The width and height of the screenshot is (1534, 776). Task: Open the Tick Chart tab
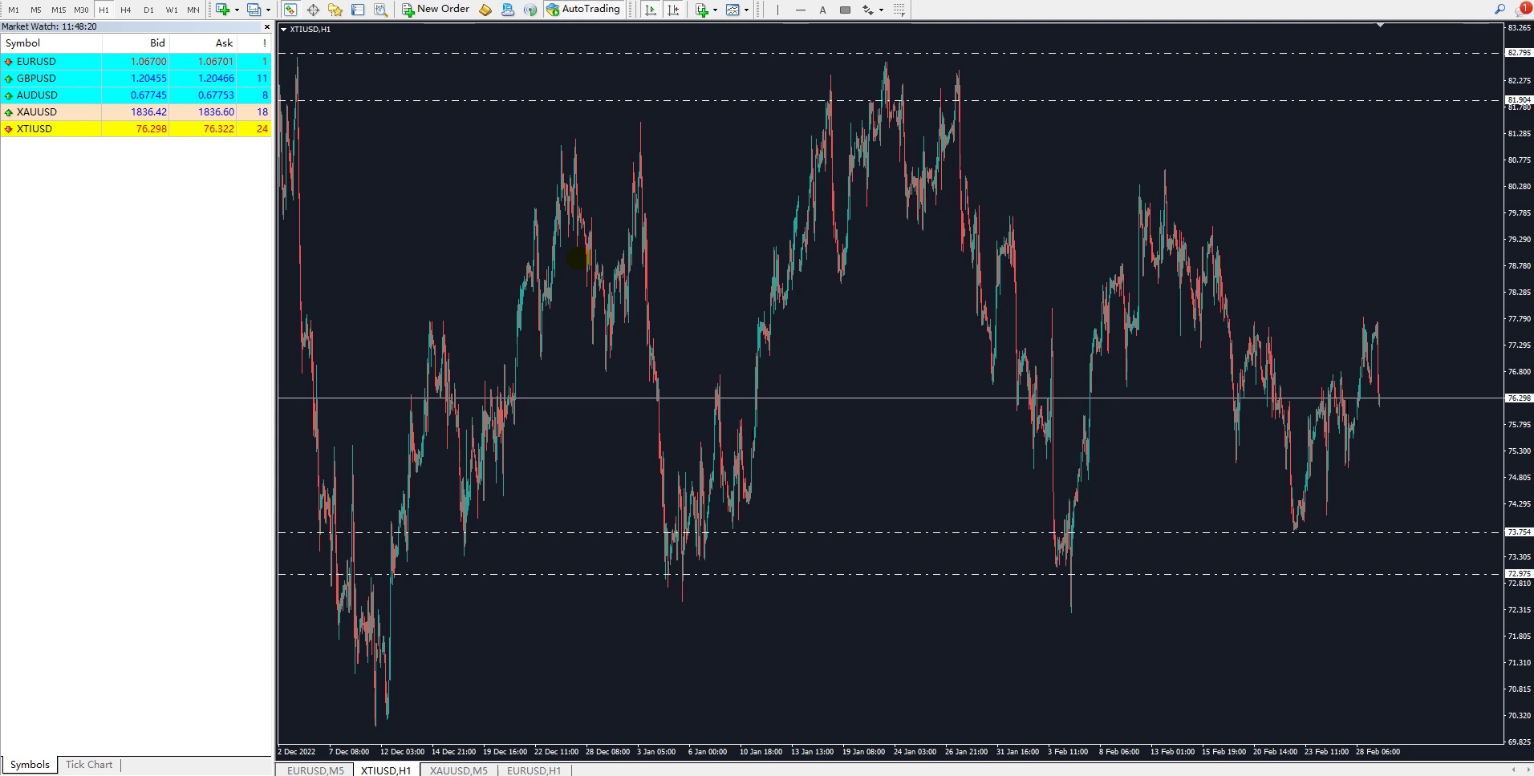[x=89, y=765]
